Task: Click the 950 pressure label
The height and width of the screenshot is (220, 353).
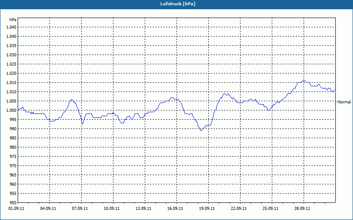Action: coord(13,202)
